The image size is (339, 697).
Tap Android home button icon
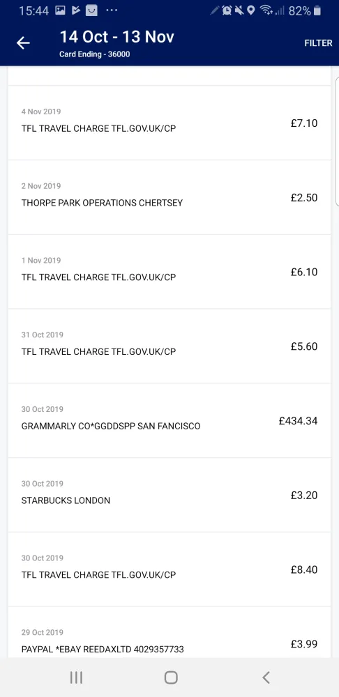tap(171, 677)
